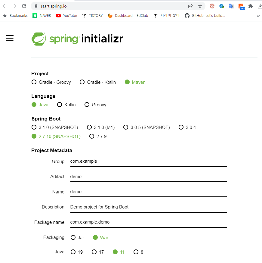Select Java version 8
This screenshot has width=262, height=263.
click(138, 252)
